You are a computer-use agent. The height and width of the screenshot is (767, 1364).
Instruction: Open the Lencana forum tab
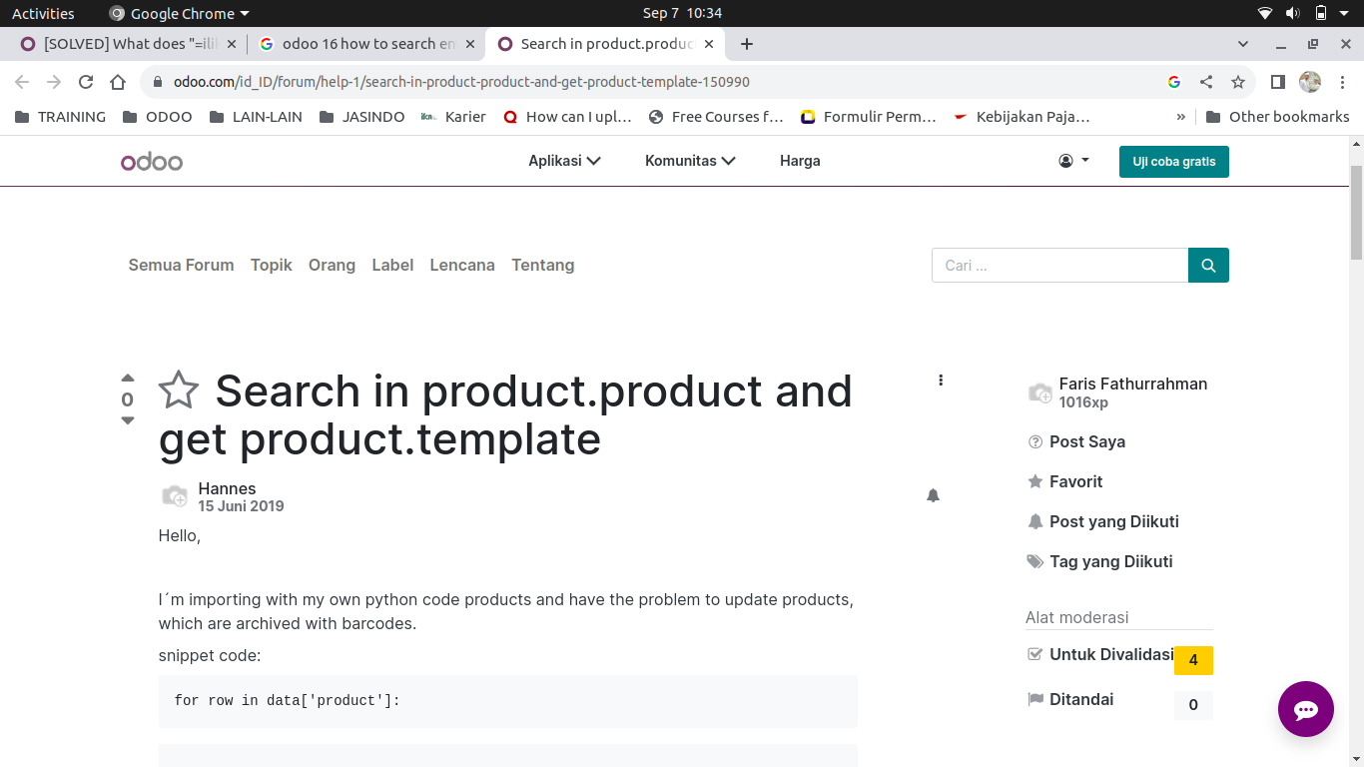[461, 266]
